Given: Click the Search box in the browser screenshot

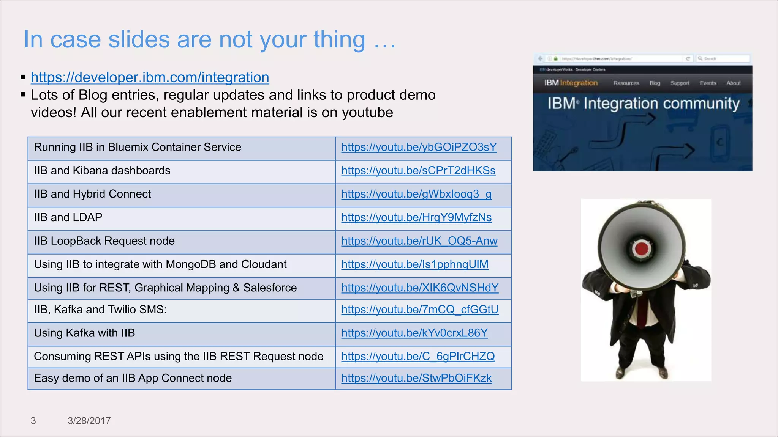Looking at the screenshot, I should [x=723, y=59].
